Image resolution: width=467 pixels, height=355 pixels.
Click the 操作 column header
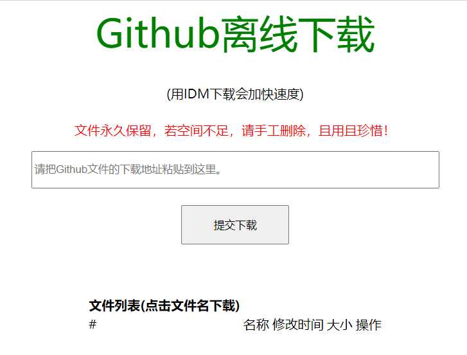(369, 325)
